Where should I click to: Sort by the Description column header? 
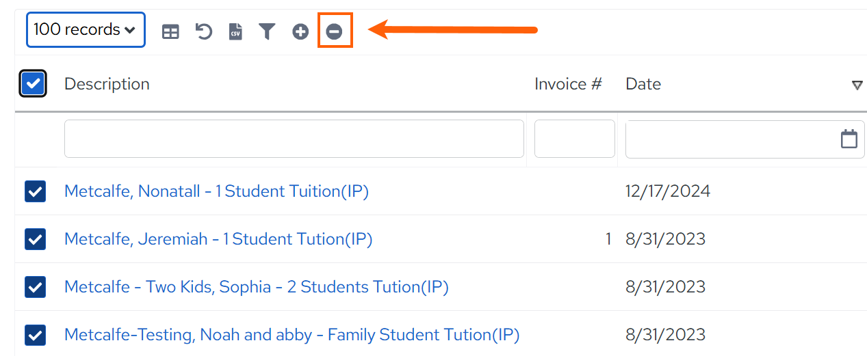107,84
